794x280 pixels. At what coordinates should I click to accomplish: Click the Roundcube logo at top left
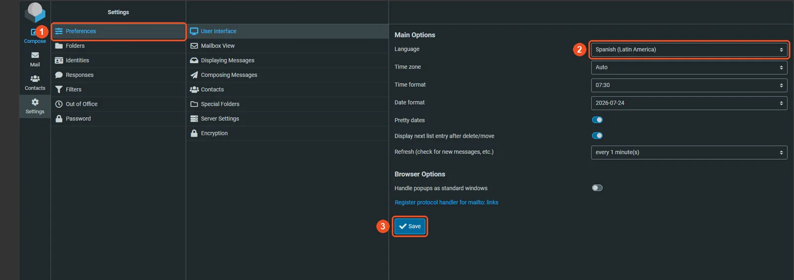[x=35, y=12]
